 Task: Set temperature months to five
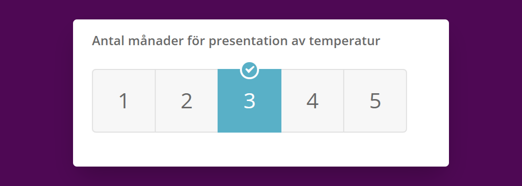375,101
